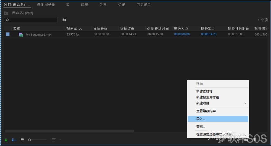Screen dimensions: 271x146
Task: Click the media duration 00:00:15:00 cell
Action: tap(155, 34)
